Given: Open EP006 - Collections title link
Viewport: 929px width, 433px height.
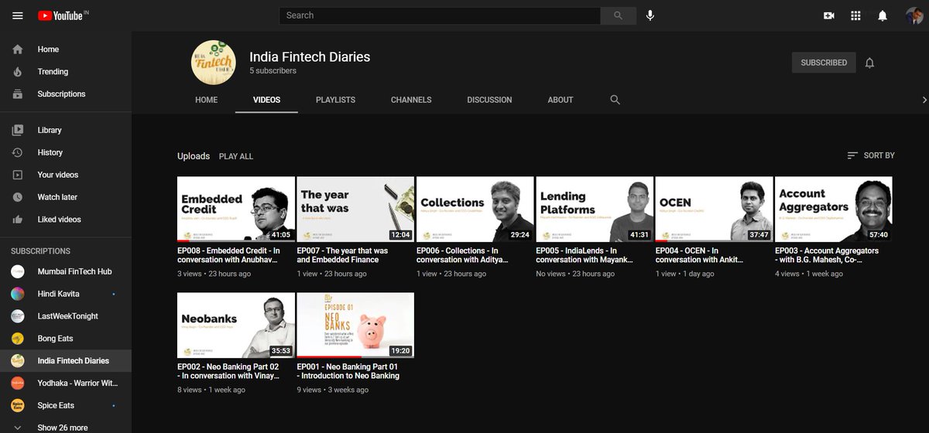Looking at the screenshot, I should (462, 255).
